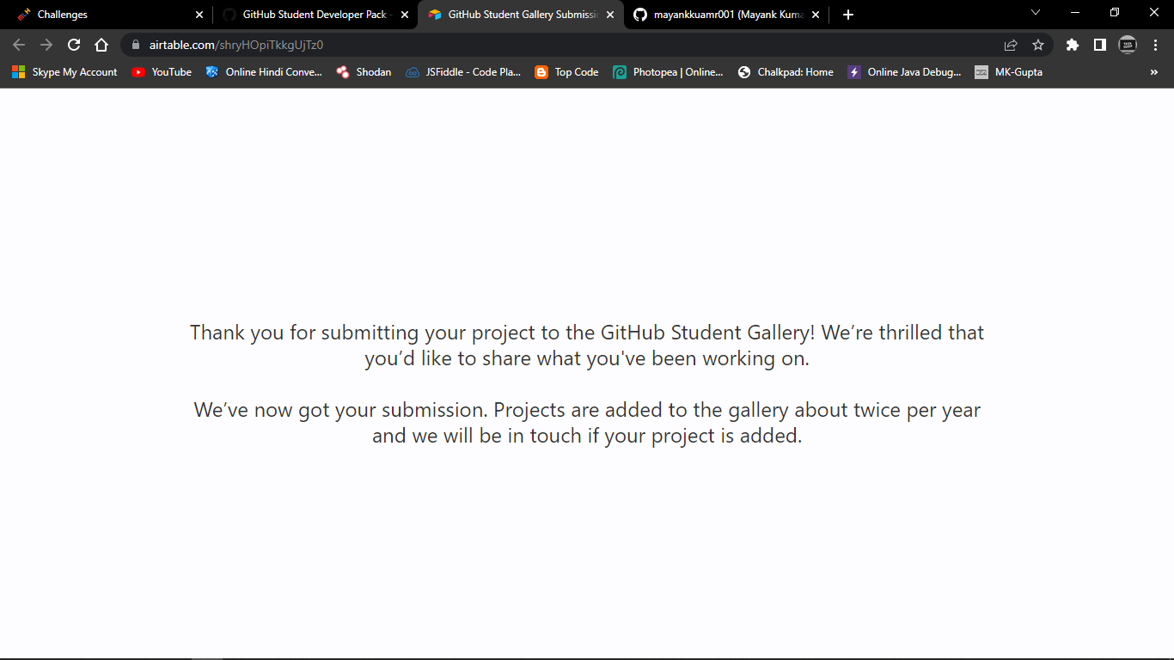The image size is (1174, 660).
Task: Click the 'We've now got your submission' text
Action: coord(587,422)
